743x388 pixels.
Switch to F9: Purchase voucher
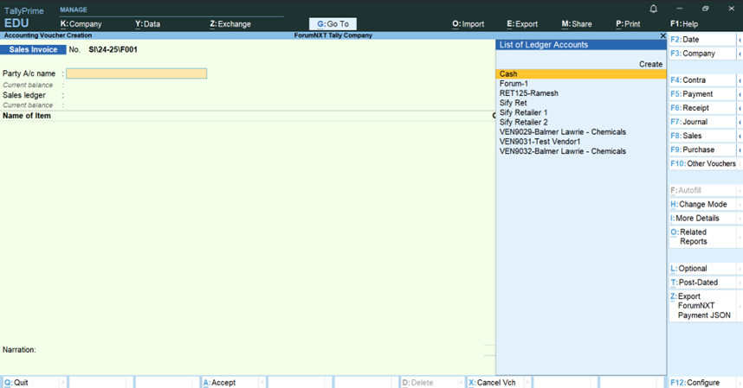[702, 149]
